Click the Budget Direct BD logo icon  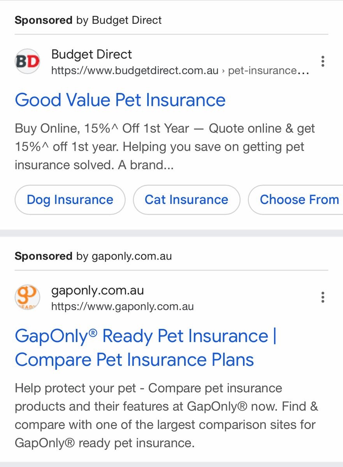(x=27, y=61)
